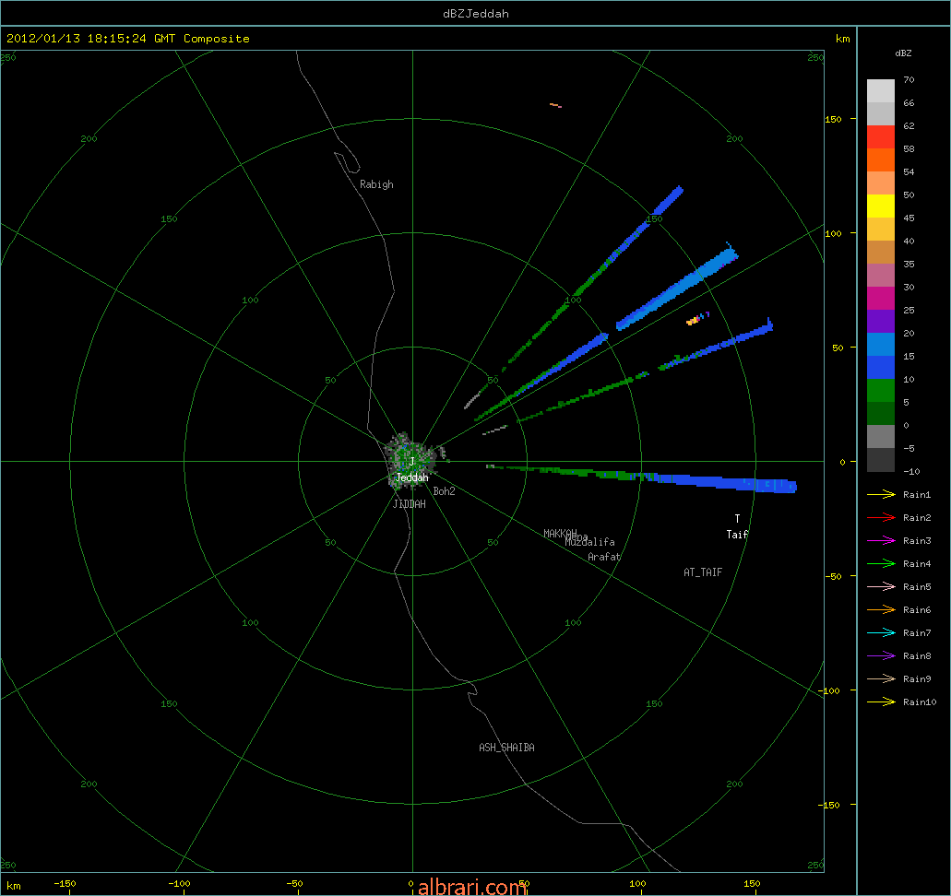Select the gray JIDDAH label
The image size is (951, 896).
(410, 504)
